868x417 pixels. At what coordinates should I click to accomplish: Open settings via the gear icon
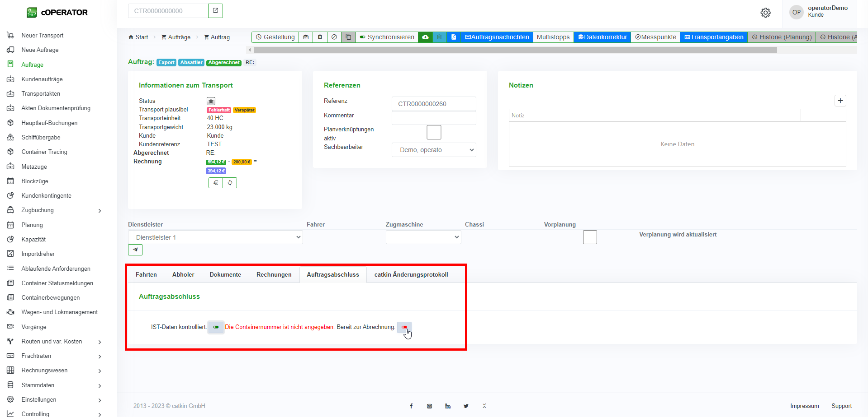click(x=765, y=13)
